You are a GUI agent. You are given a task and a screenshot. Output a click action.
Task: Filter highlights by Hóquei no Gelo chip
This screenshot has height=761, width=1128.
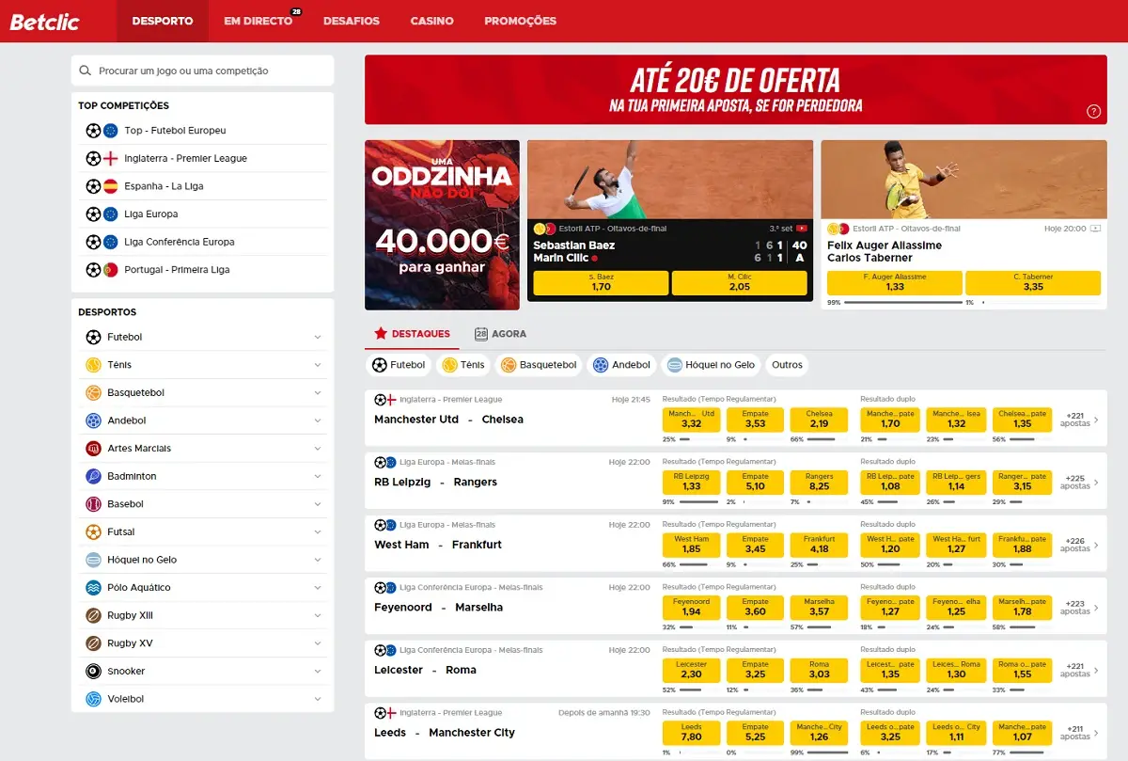712,365
